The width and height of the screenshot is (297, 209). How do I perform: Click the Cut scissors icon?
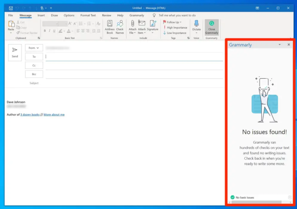coord(18,22)
